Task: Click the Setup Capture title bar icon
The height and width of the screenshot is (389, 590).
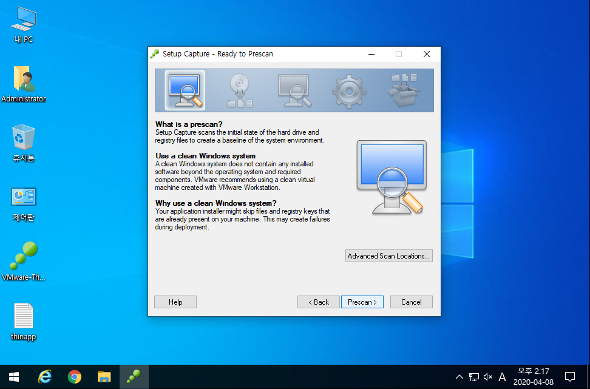Action: coord(155,54)
